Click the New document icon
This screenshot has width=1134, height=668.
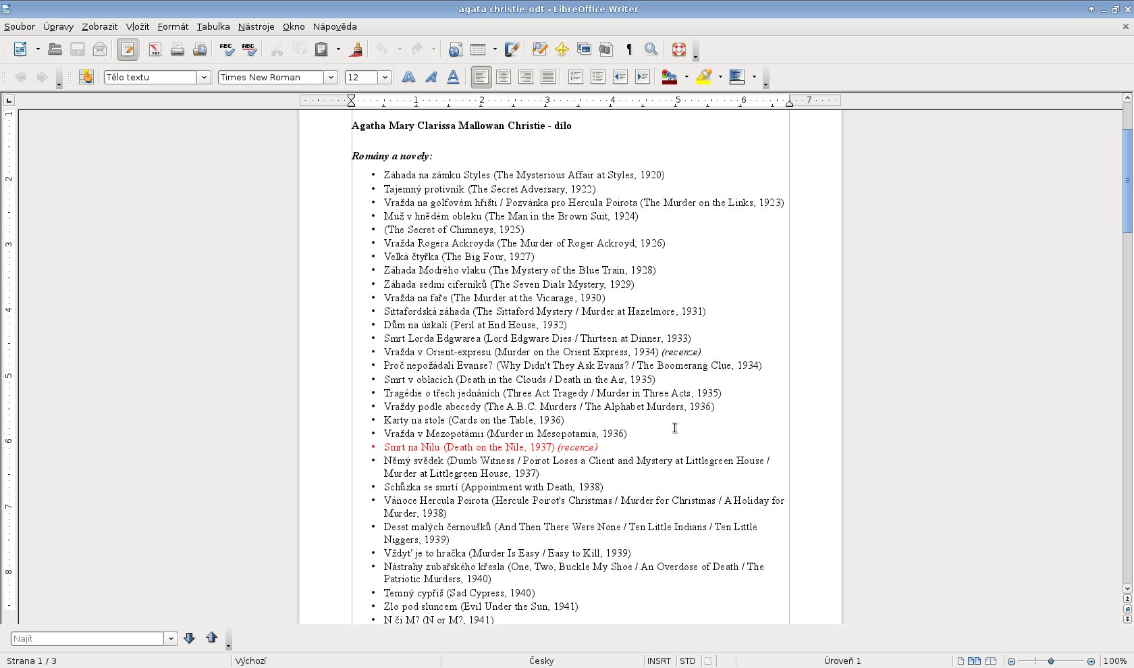[x=20, y=49]
